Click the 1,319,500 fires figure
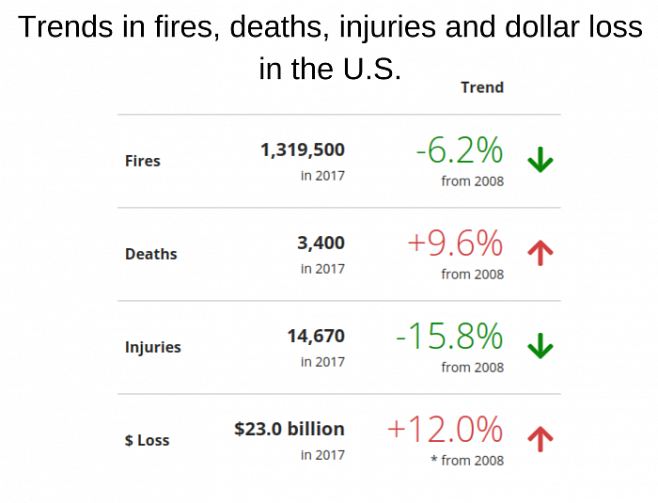 (303, 149)
